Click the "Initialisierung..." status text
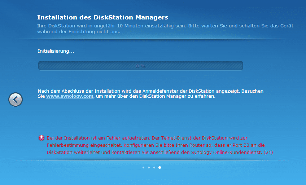 tap(56, 51)
